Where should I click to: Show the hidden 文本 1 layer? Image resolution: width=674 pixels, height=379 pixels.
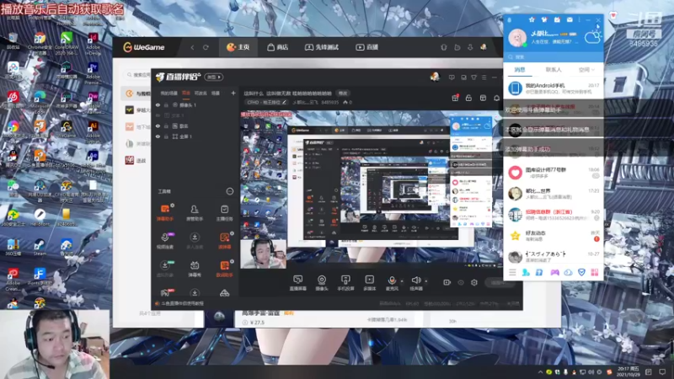(158, 115)
